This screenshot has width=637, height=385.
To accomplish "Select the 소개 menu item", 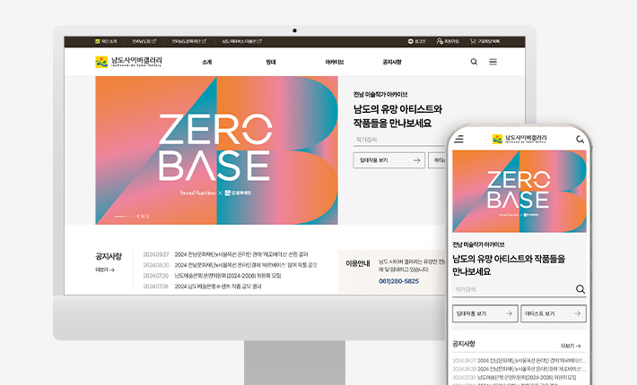I will (206, 62).
